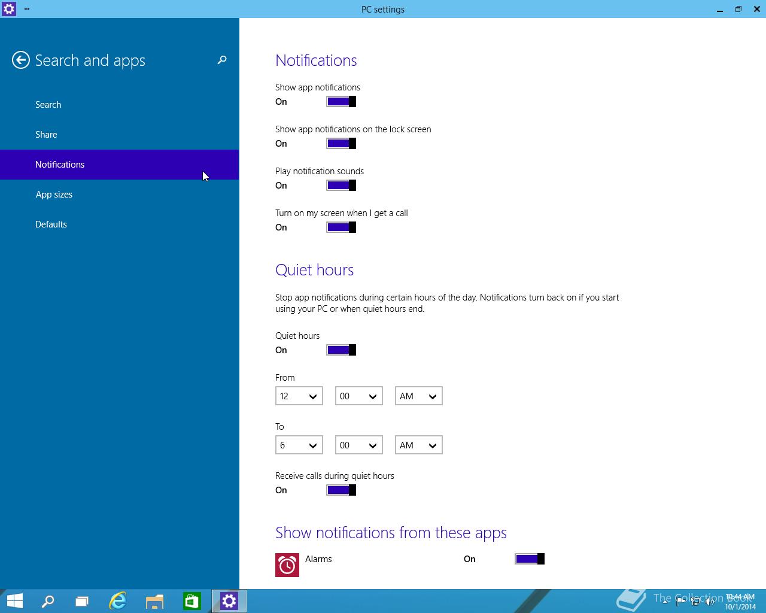Click the Search and apps heading

(90, 60)
